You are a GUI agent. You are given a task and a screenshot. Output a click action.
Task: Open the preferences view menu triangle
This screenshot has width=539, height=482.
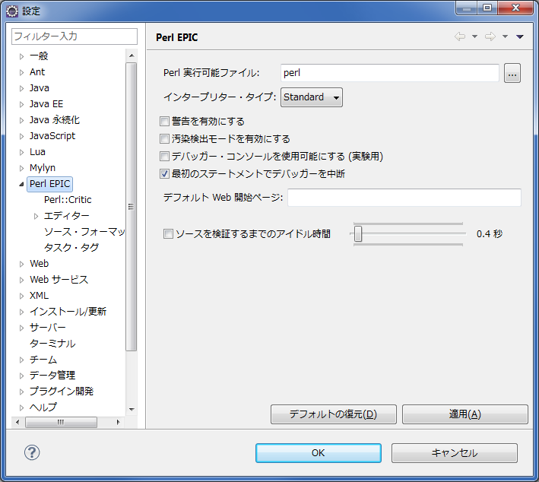(x=520, y=36)
